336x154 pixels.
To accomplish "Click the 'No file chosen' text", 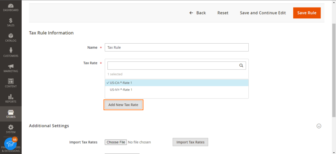I will coord(139,142).
